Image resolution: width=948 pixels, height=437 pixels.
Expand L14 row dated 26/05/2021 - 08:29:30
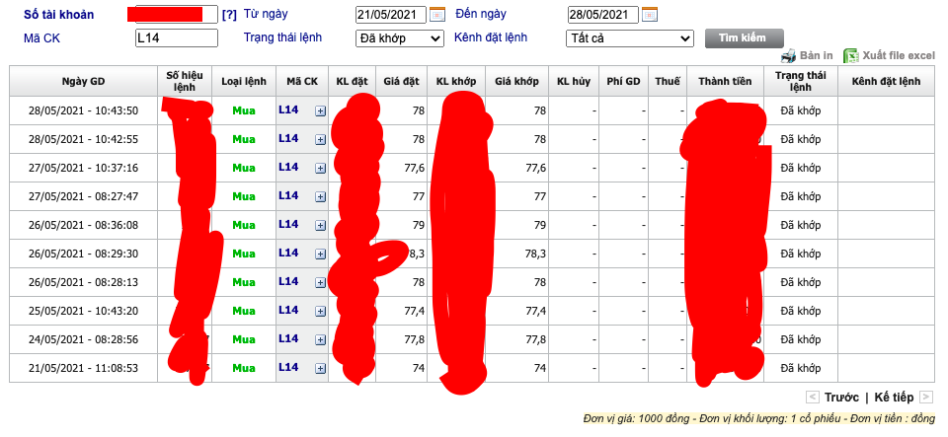click(320, 255)
